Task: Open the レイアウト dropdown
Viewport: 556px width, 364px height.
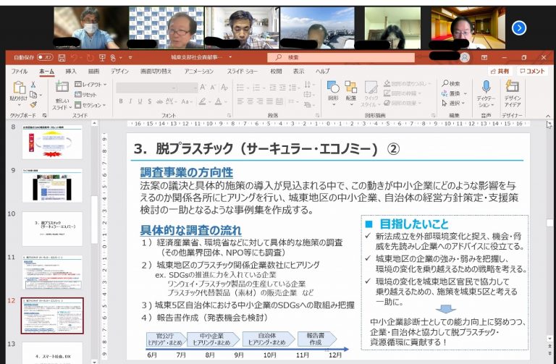Action: click(90, 85)
